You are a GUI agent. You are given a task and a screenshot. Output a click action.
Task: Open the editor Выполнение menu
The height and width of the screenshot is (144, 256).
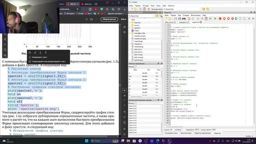[x=196, y=15]
